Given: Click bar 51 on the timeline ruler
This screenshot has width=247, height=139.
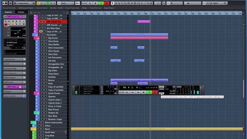Looking at the screenshot, I should click(x=152, y=14).
